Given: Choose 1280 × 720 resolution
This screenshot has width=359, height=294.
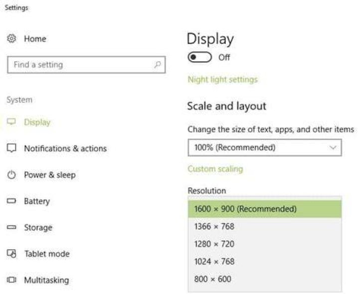Looking at the screenshot, I should (x=265, y=244).
